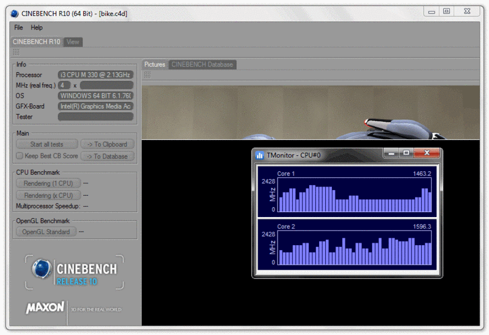Close the TMonitor window
This screenshot has height=335, width=489.
click(427, 153)
